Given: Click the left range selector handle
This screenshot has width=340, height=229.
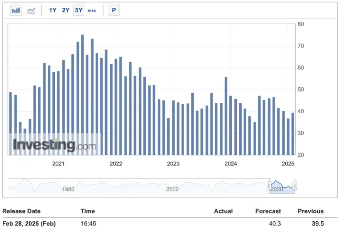Looking at the screenshot, I should (x=270, y=186).
